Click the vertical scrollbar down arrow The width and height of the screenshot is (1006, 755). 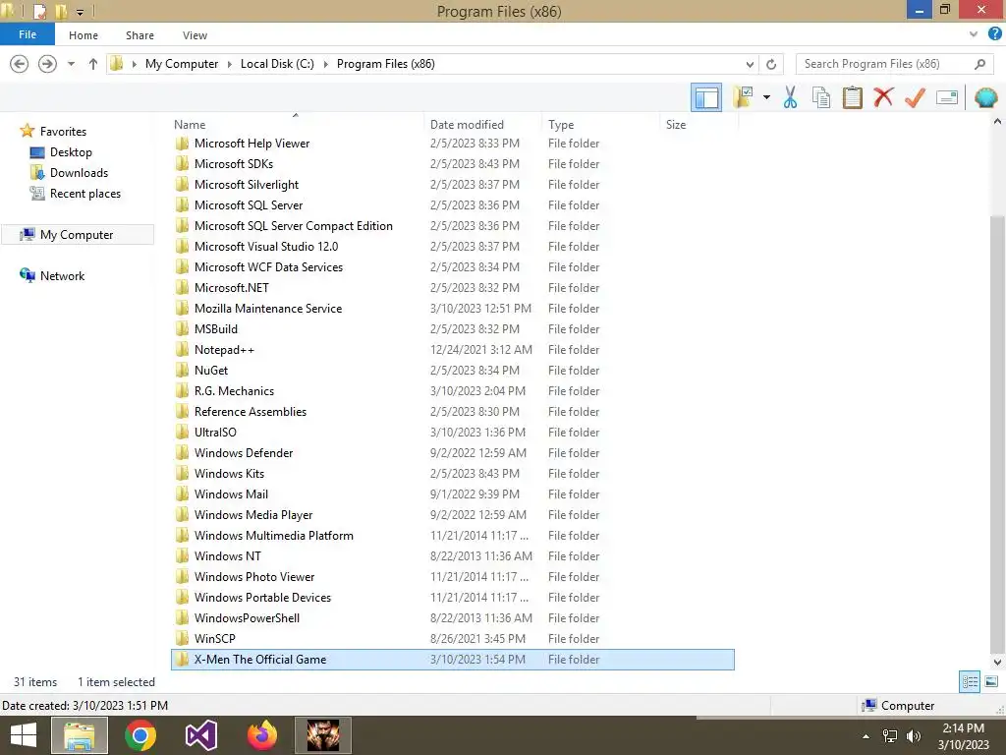tap(997, 662)
